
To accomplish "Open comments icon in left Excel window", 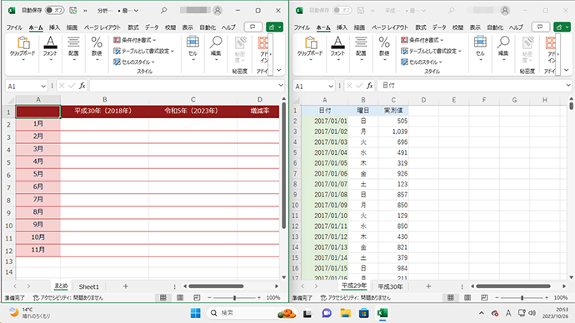I will coord(253,27).
